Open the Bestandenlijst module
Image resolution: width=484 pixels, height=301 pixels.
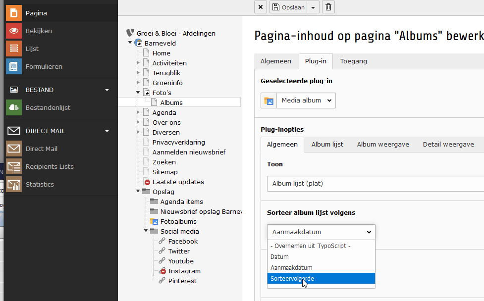14,107
